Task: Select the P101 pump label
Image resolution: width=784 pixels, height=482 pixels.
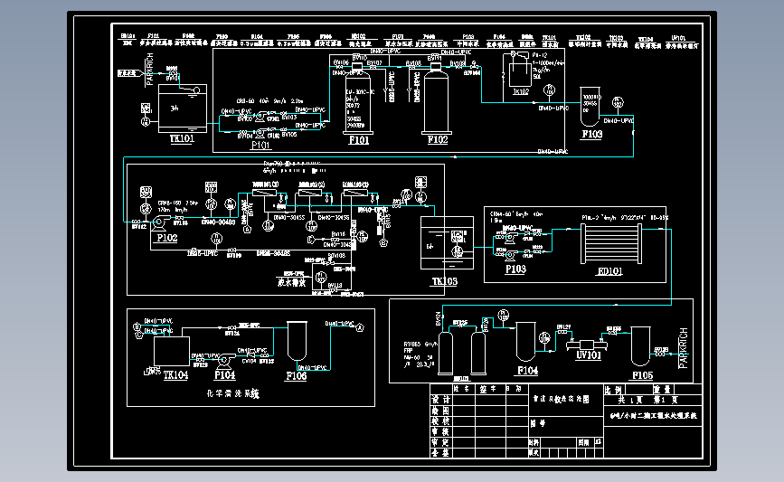Action: point(260,145)
